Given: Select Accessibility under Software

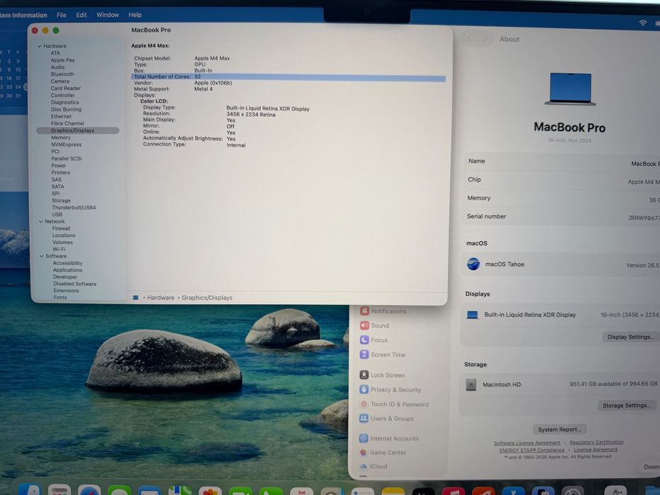Looking at the screenshot, I should pyautogui.click(x=68, y=263).
